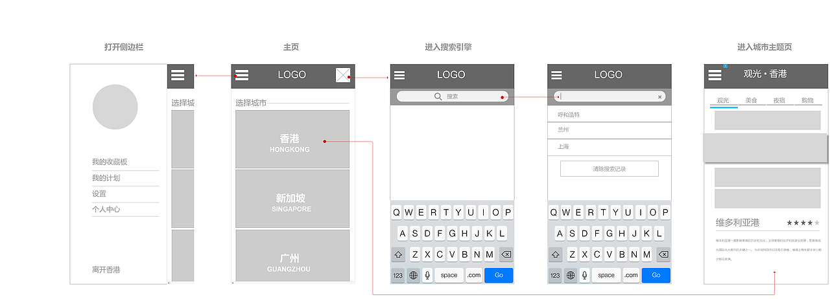Tap microphone key on keyboard below 搜索 placeholder
The width and height of the screenshot is (830, 299).
coord(427,275)
